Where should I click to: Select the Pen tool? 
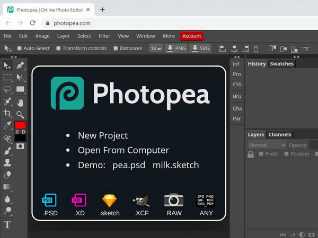tap(21, 66)
